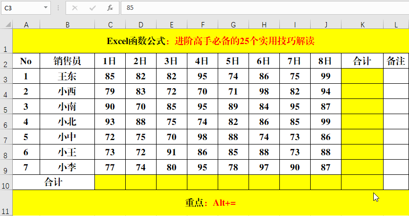Click the cell with name '小中'
The width and height of the screenshot is (409, 216).
[x=68, y=137]
